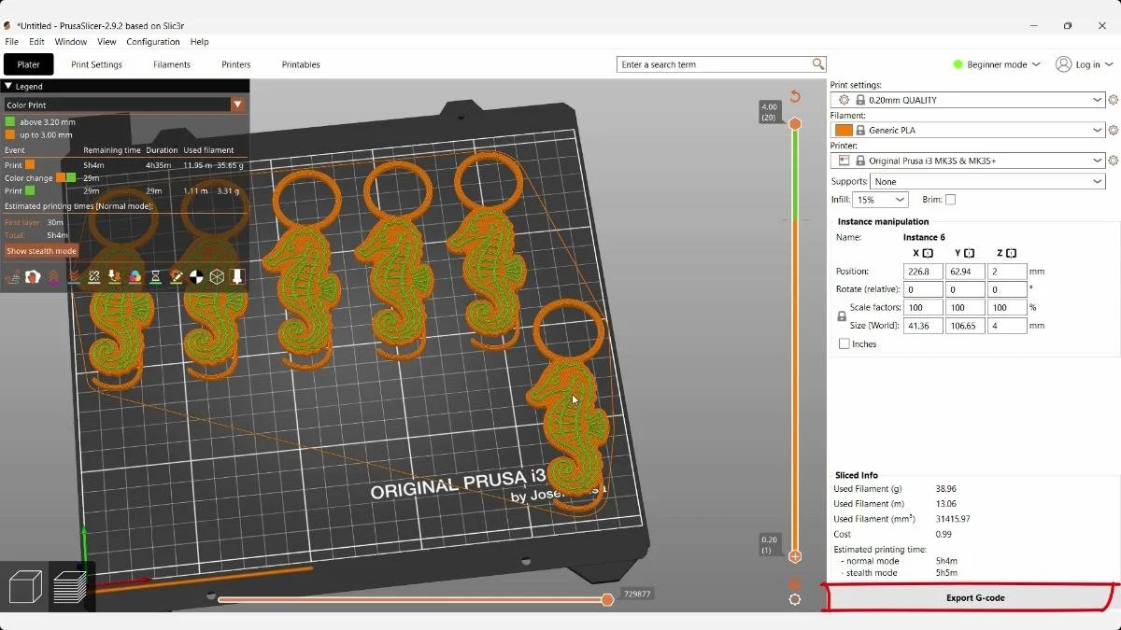
Task: Open the Help menu
Action: point(199,42)
